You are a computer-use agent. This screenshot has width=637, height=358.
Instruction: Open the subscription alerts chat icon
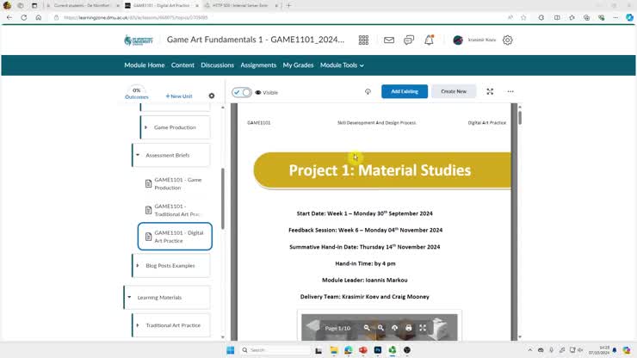coord(409,40)
